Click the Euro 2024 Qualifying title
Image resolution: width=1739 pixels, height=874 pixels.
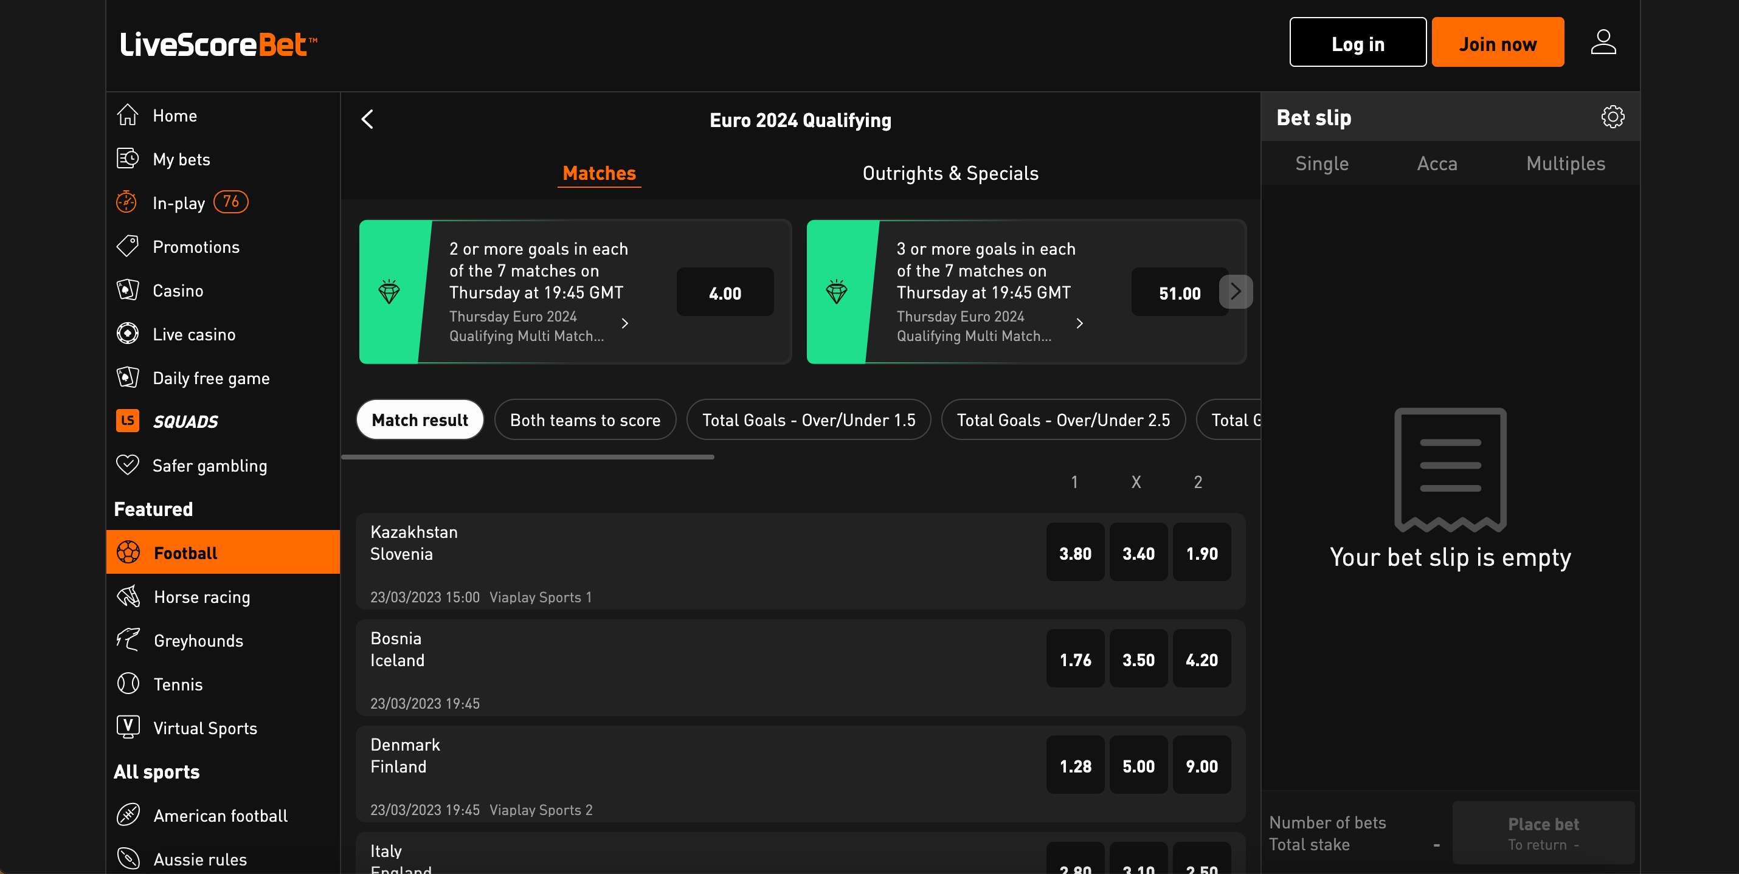tap(800, 120)
